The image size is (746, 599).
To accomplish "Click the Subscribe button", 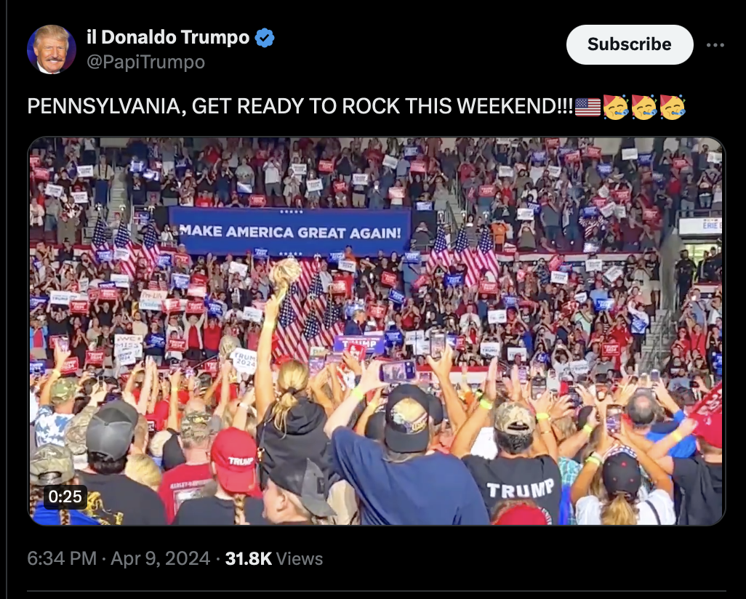I will (630, 45).
